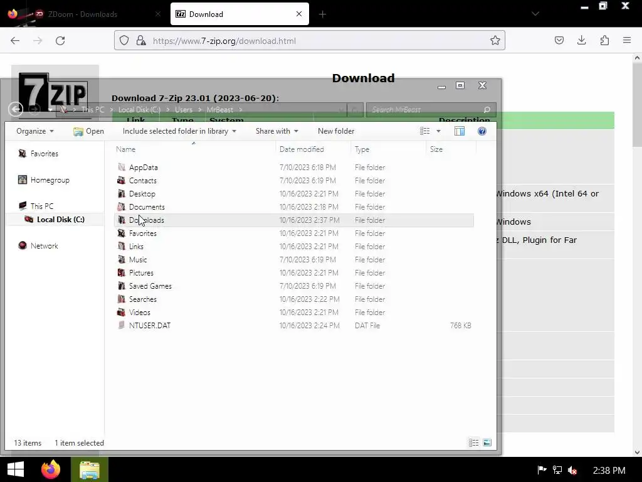Select the Videos folder icon
This screenshot has height=482, width=642.
coord(121,312)
